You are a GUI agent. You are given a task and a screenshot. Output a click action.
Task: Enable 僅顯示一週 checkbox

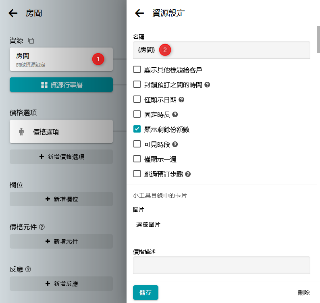pyautogui.click(x=137, y=159)
